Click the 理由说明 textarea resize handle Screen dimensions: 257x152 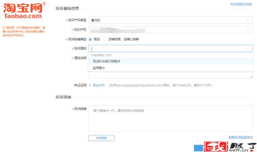251,77
